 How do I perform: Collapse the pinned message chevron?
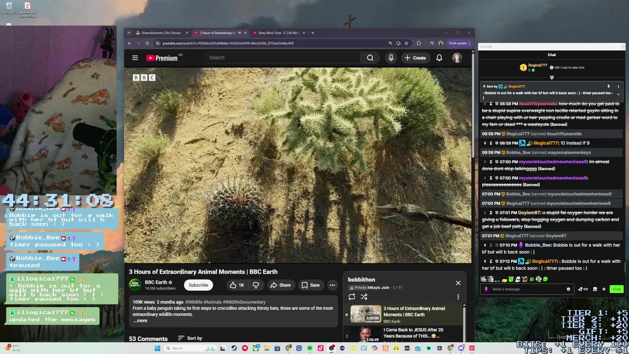pyautogui.click(x=618, y=94)
